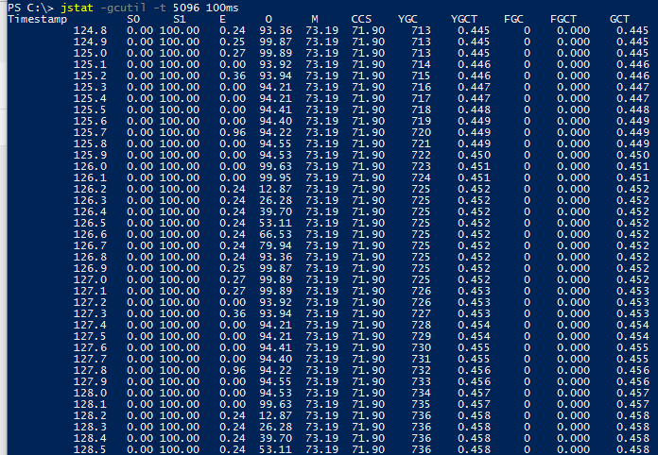Click timestamp 126.2

pos(90,189)
